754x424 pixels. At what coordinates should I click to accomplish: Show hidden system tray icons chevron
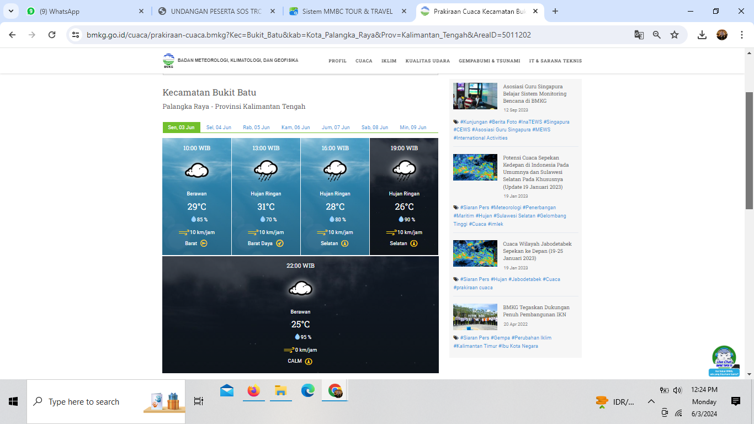651,402
